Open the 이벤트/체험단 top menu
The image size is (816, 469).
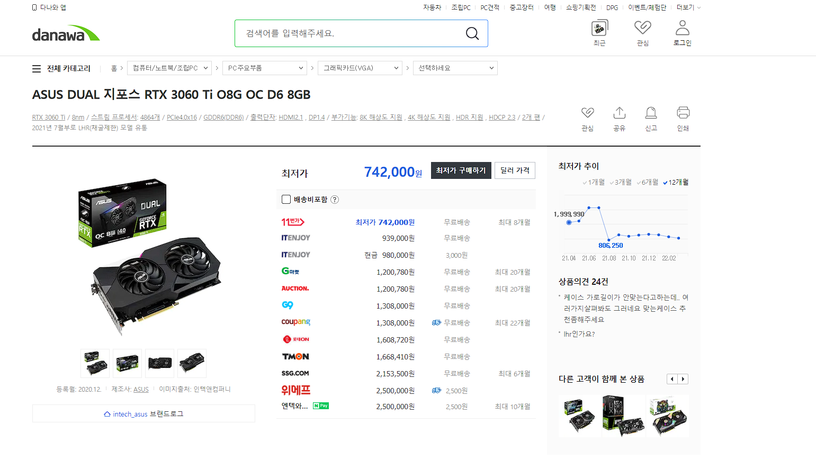point(647,7)
